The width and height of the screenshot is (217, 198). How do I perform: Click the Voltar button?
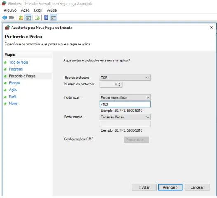(144, 187)
